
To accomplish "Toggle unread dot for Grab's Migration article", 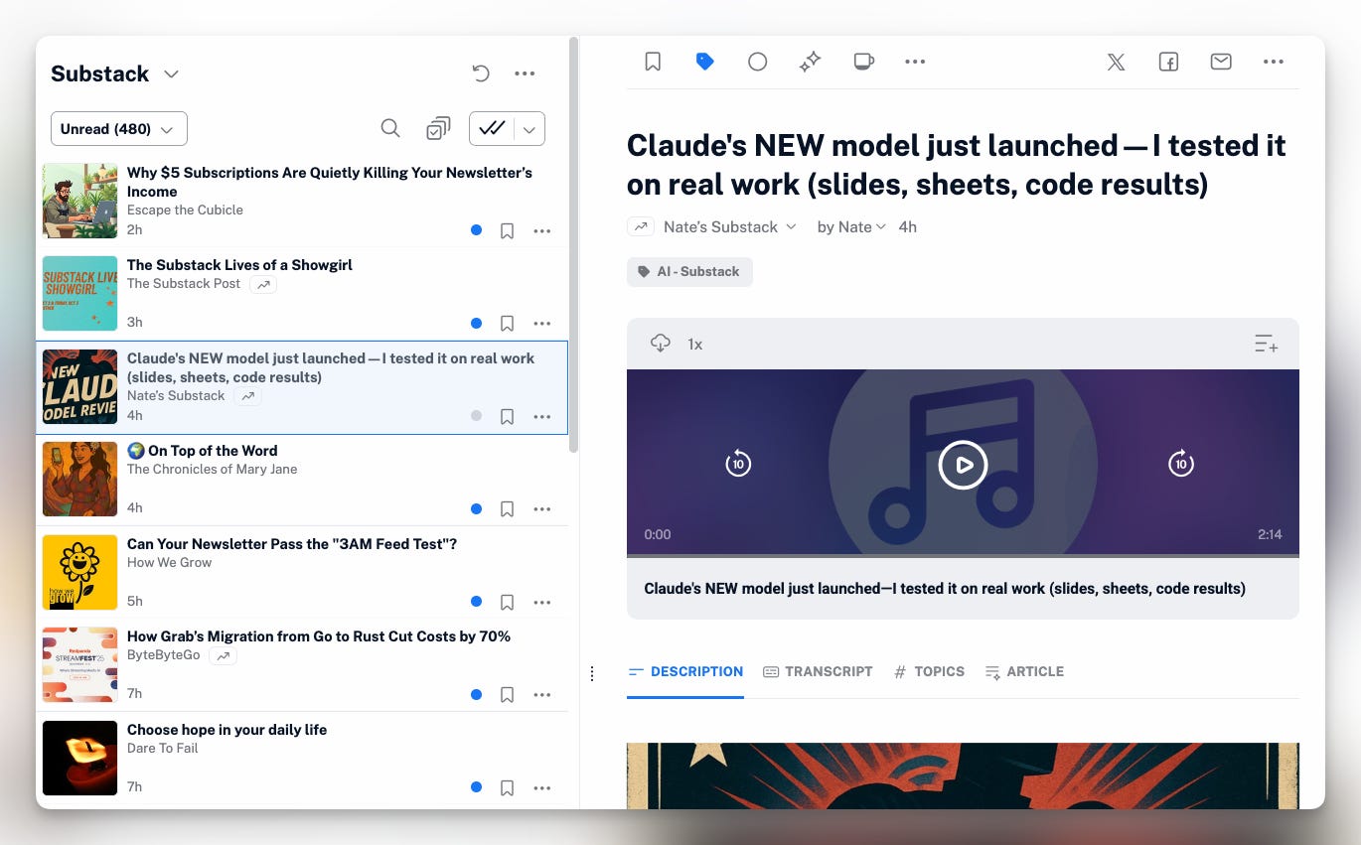I will pos(477,694).
